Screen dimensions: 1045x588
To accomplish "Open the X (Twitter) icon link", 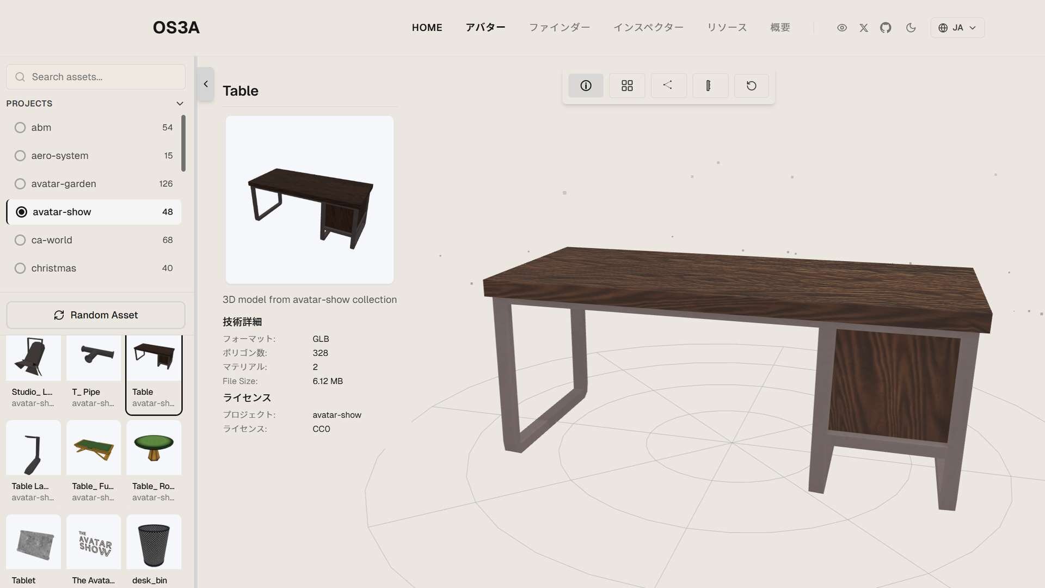I will pos(864,28).
